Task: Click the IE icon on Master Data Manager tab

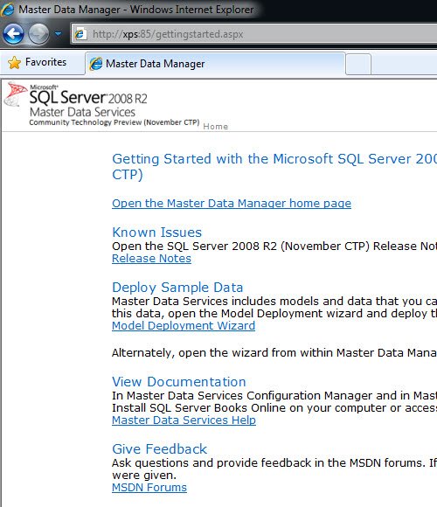Action: coord(96,64)
